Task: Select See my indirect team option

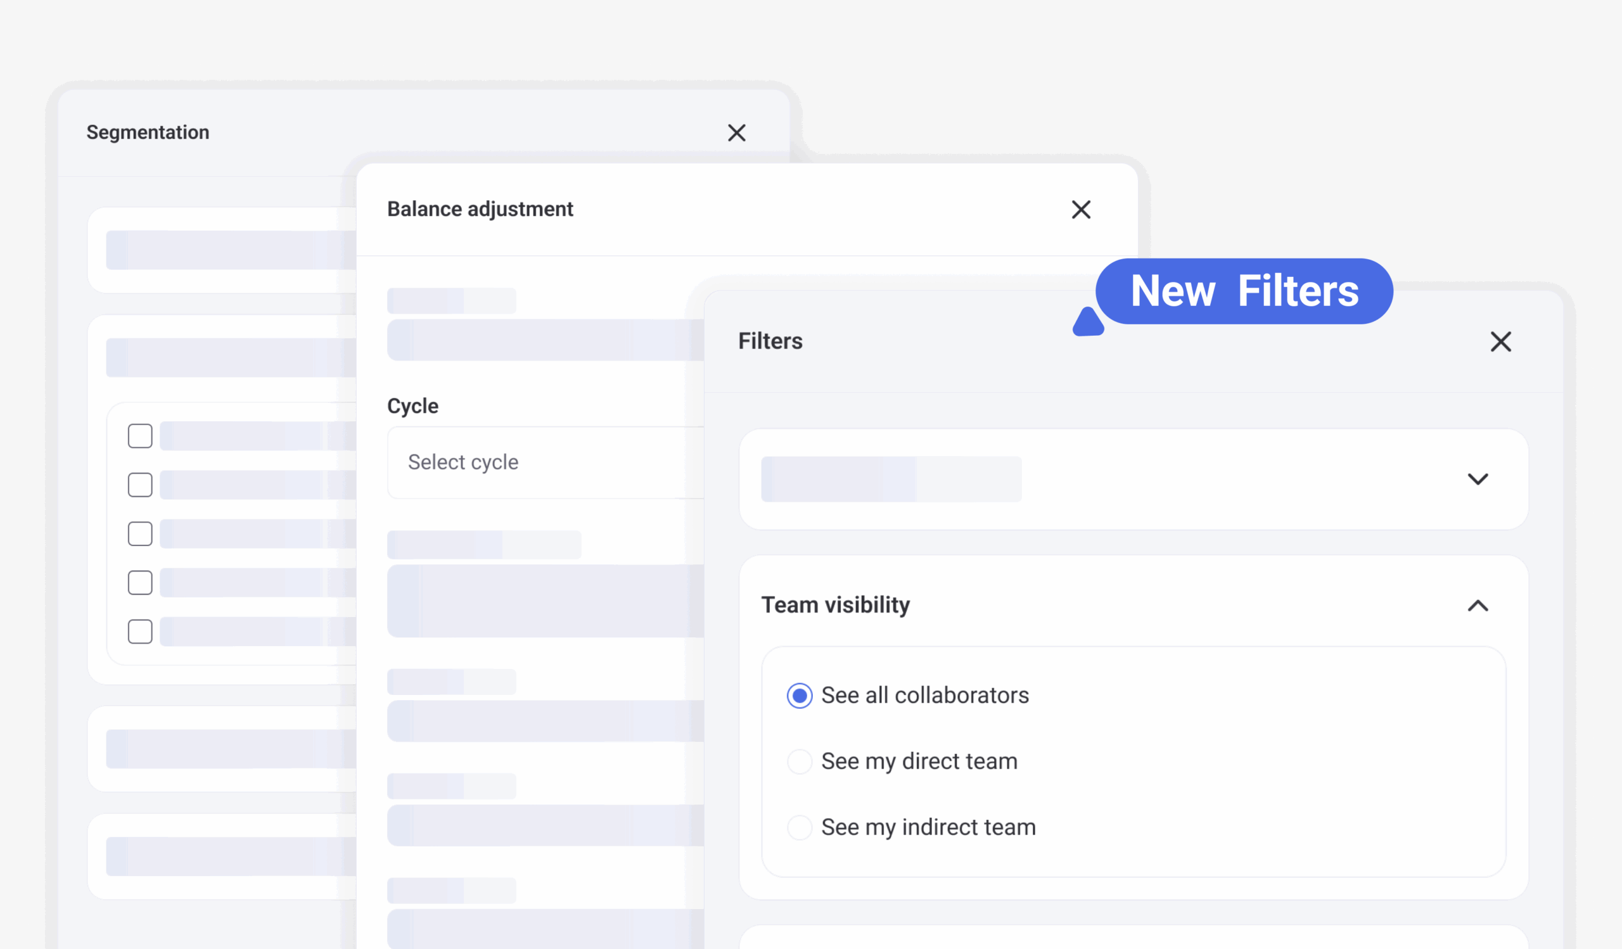Action: (x=800, y=827)
